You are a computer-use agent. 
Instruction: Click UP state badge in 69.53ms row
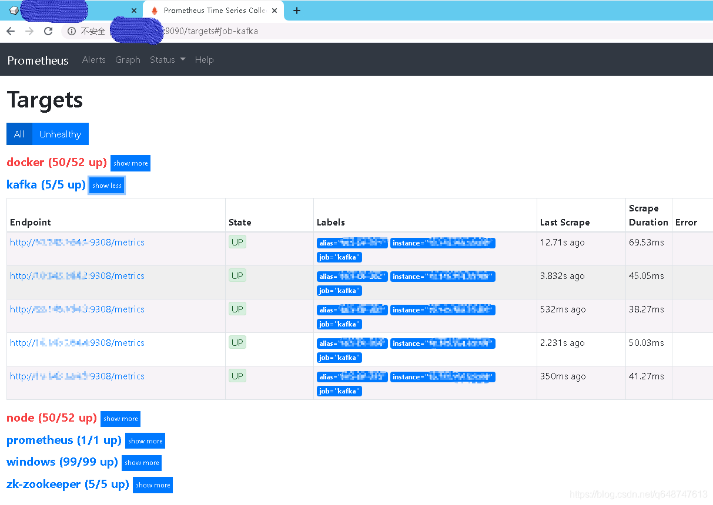point(237,242)
